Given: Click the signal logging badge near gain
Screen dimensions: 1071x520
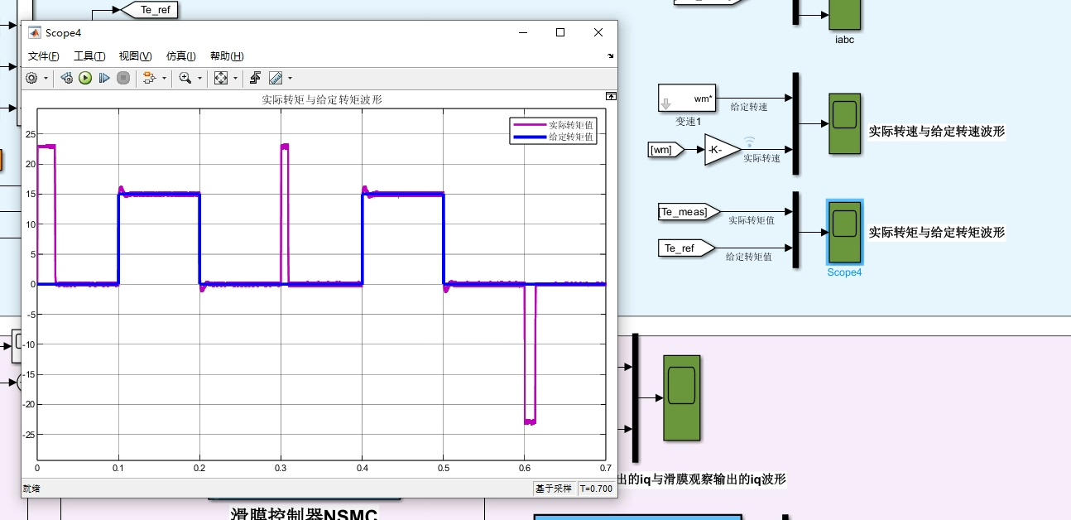Looking at the screenshot, I should pyautogui.click(x=749, y=142).
